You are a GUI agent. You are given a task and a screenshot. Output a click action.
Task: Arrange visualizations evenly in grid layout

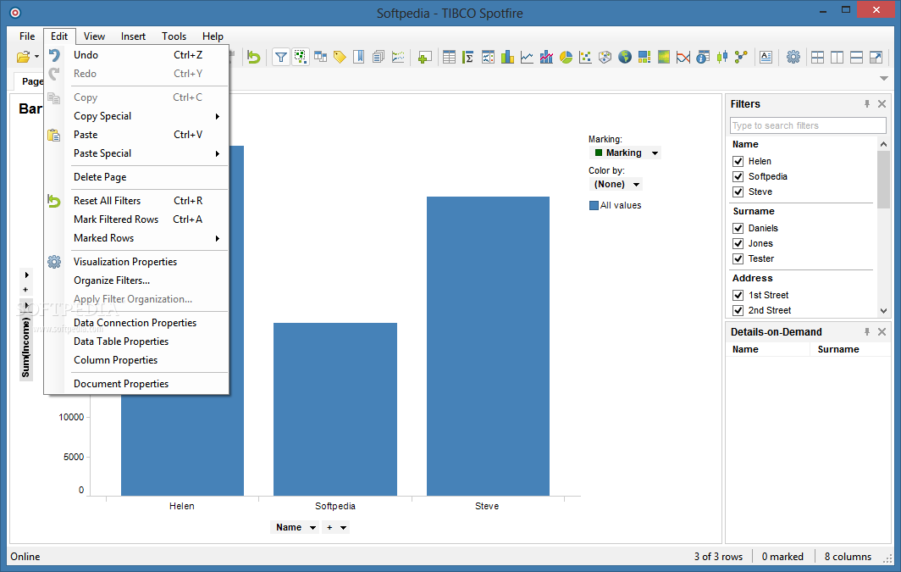coord(818,57)
